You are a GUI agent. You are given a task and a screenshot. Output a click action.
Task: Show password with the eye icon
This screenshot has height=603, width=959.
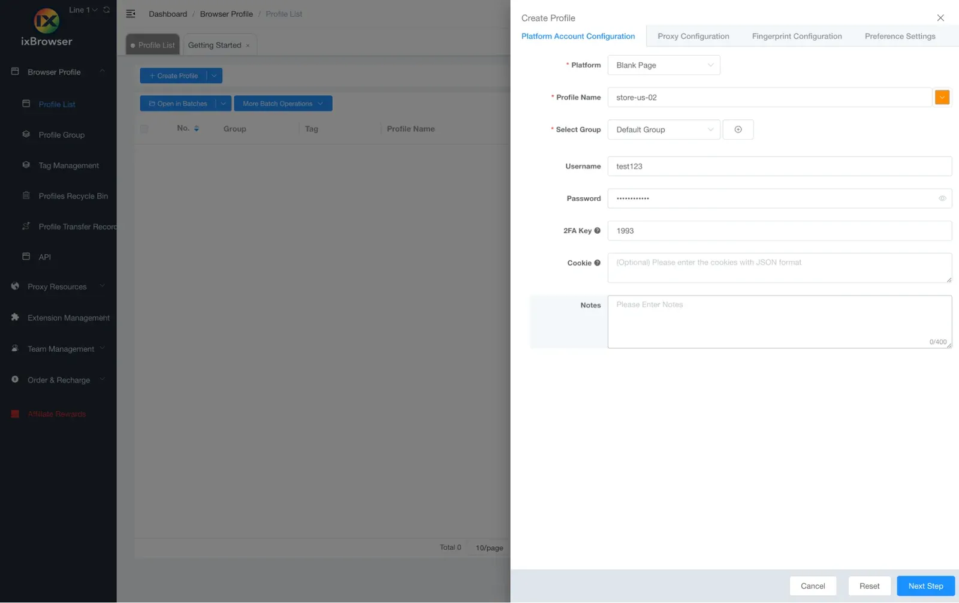coord(942,198)
